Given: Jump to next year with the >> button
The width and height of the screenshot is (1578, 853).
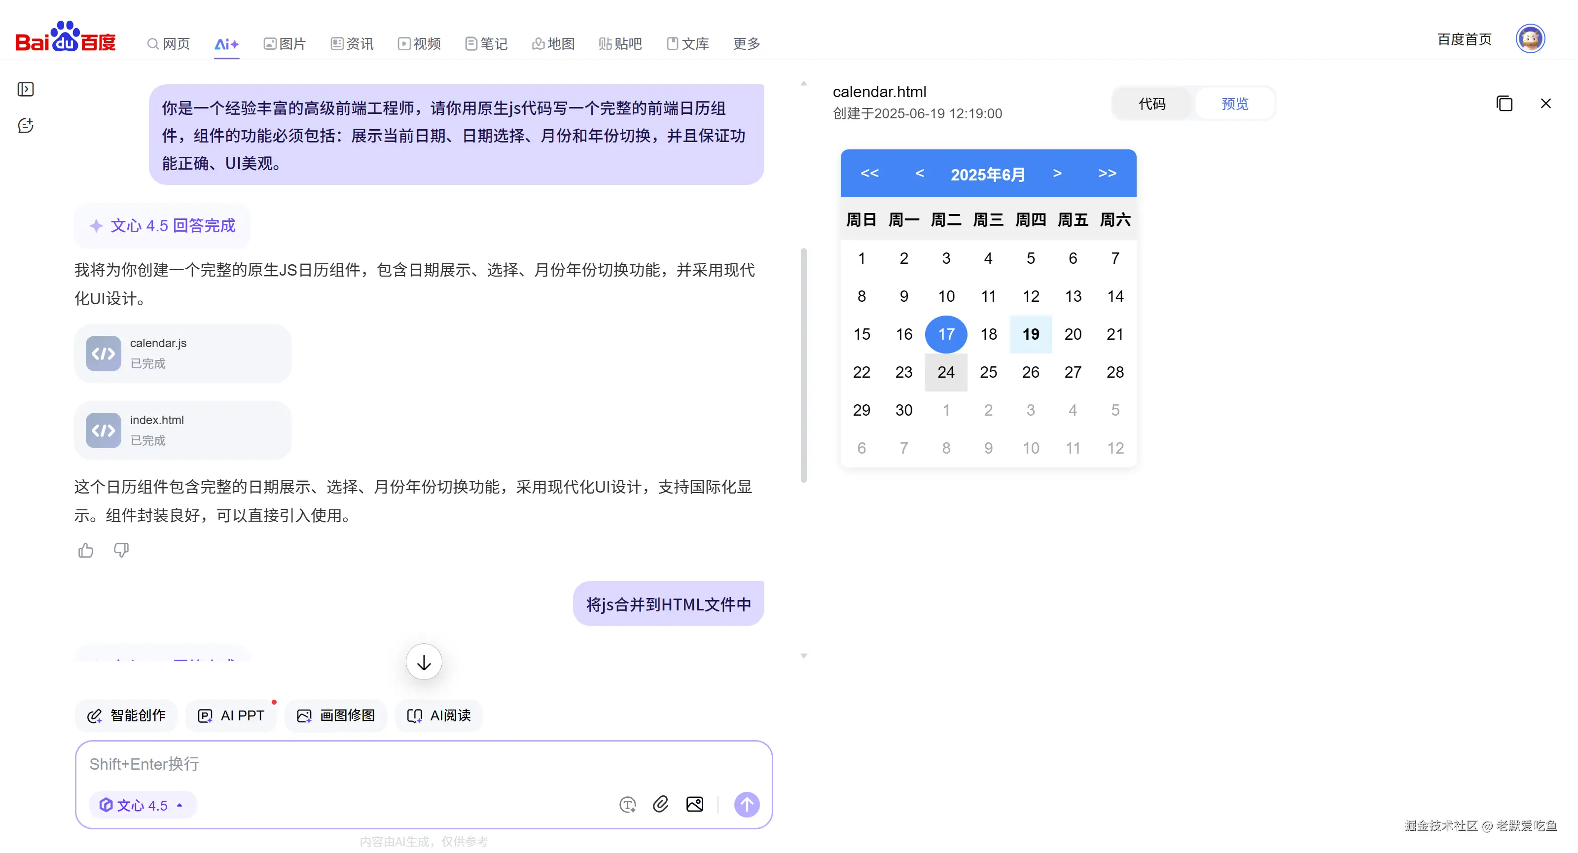Looking at the screenshot, I should (1106, 173).
